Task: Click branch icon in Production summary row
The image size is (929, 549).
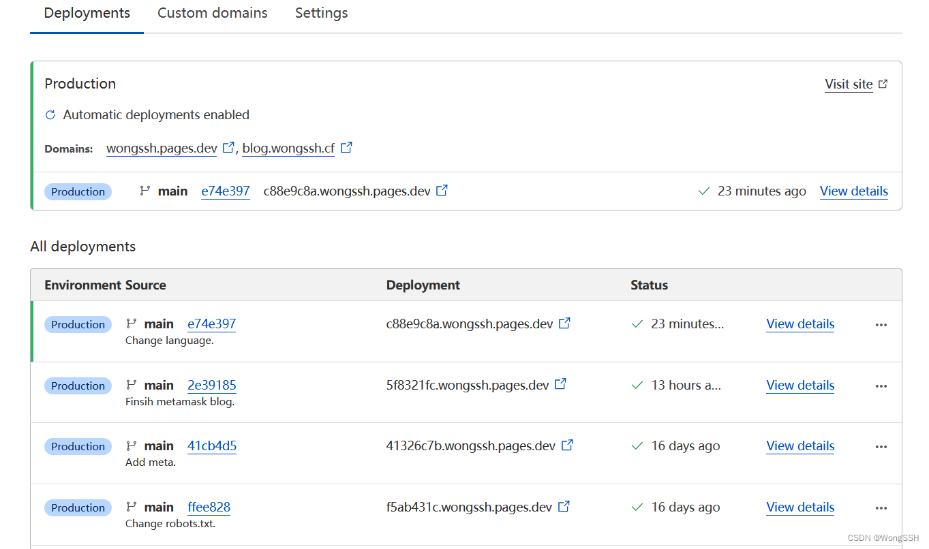Action: pyautogui.click(x=144, y=191)
